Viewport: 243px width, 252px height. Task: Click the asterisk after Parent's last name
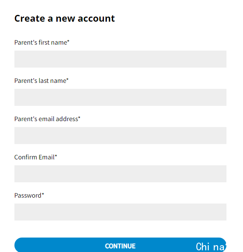67,79
